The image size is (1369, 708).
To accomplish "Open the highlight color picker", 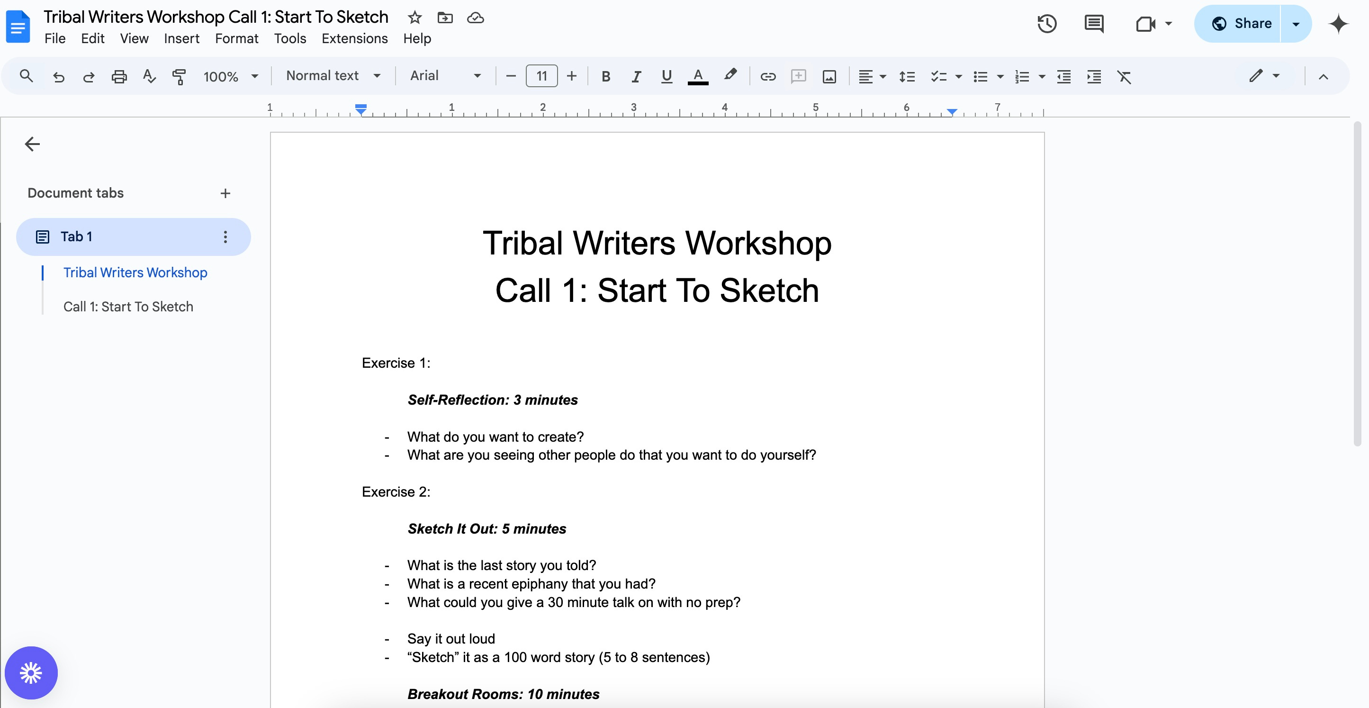I will point(730,76).
